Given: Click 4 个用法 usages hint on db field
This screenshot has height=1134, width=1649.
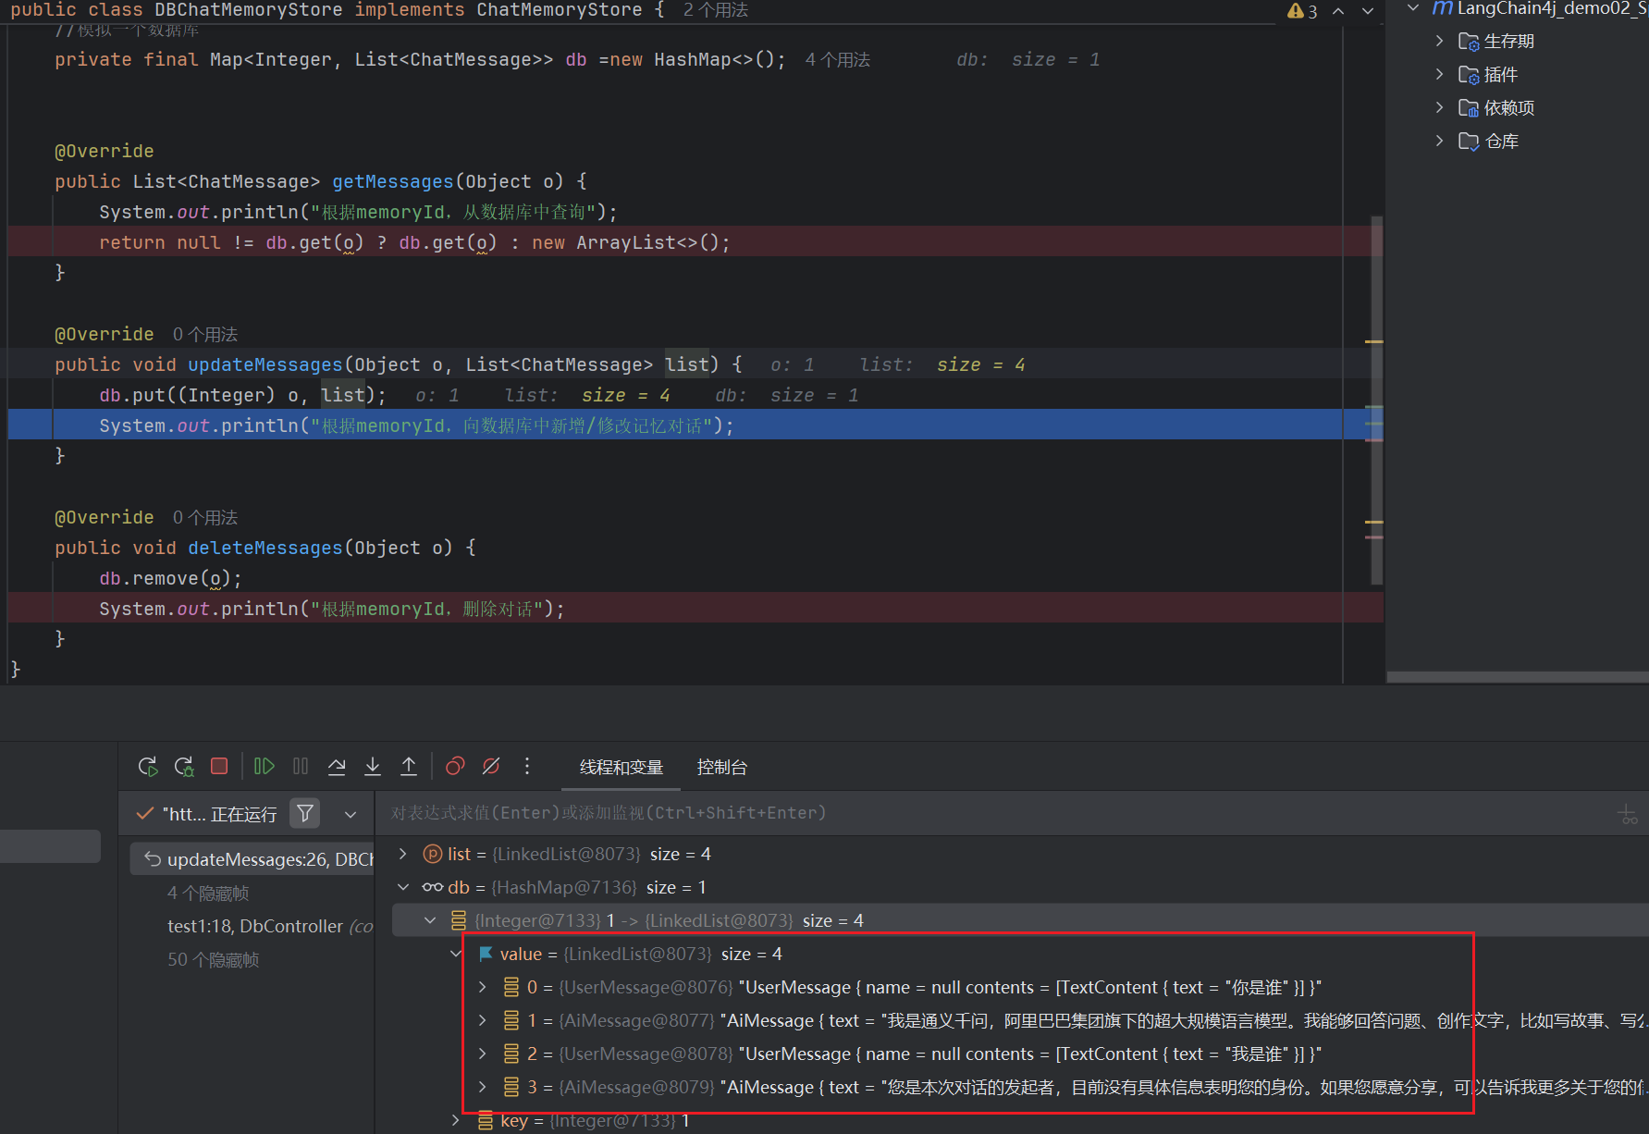Looking at the screenshot, I should pyautogui.click(x=838, y=60).
